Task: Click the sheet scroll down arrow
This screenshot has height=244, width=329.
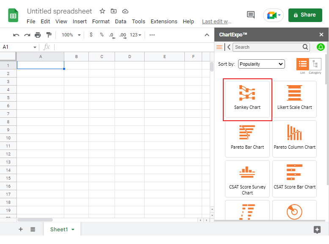Action: point(212,215)
